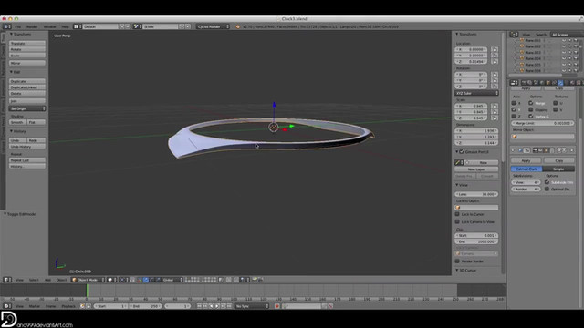Click the viewport shading sphere icon
This screenshot has height=328, width=584.
pyautogui.click(x=109, y=280)
